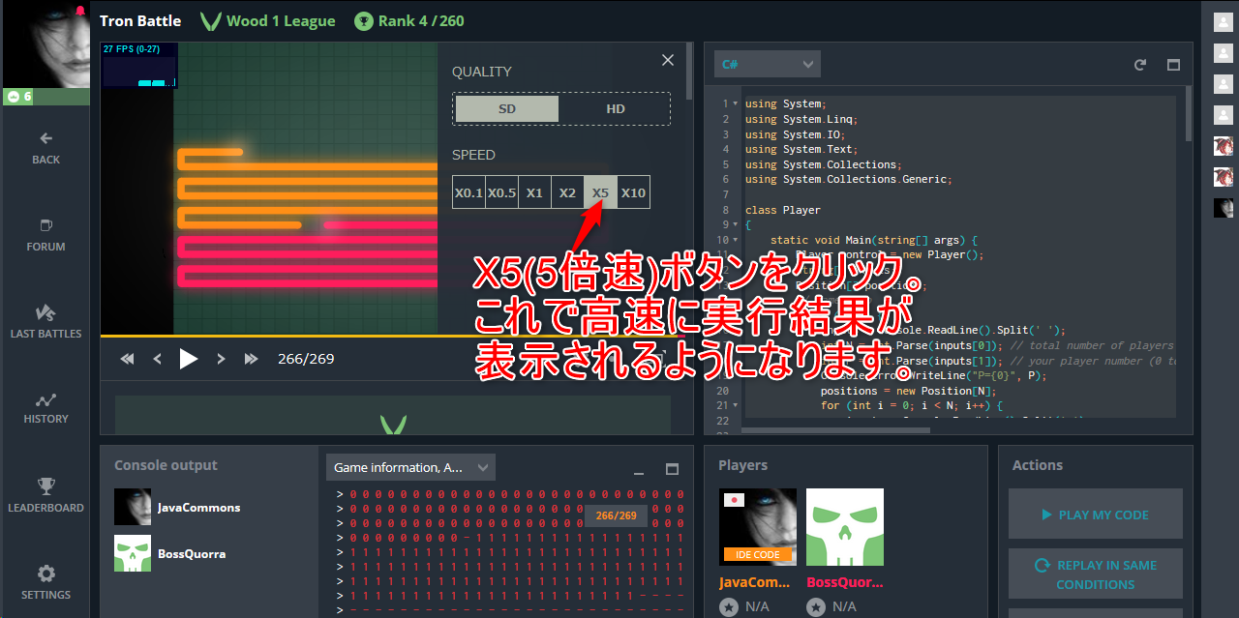Set replay speed to X2
Image resolution: width=1239 pixels, height=618 pixels.
tap(567, 192)
